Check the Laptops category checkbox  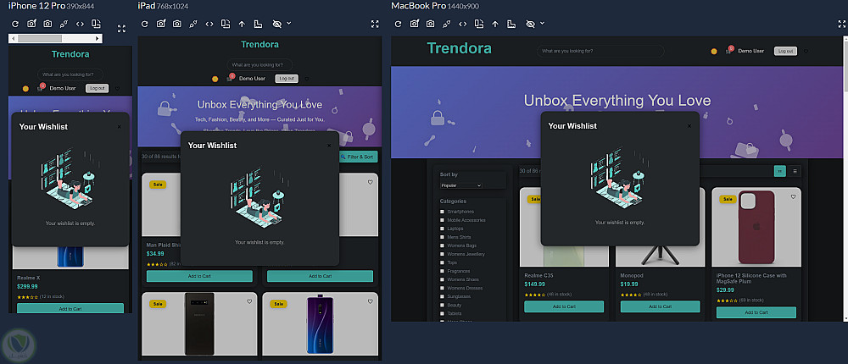[x=442, y=229]
